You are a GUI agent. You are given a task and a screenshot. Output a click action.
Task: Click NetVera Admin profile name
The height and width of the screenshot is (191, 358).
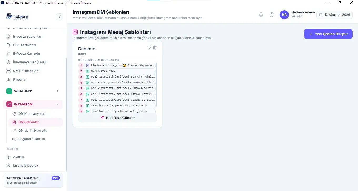pos(303,12)
